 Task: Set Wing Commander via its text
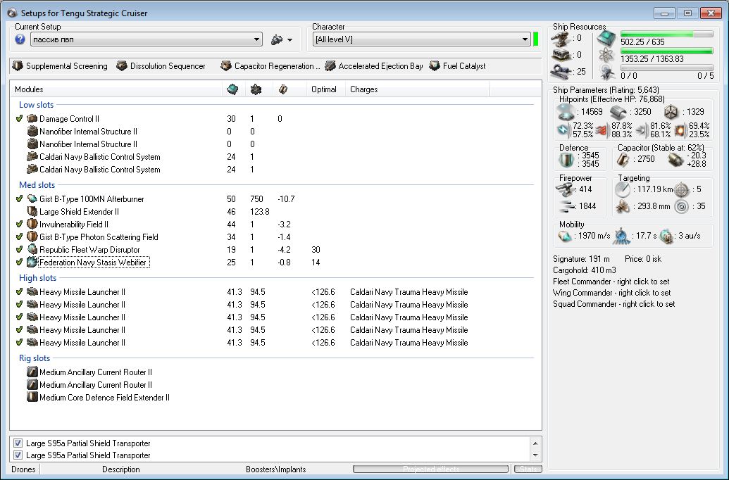612,293
